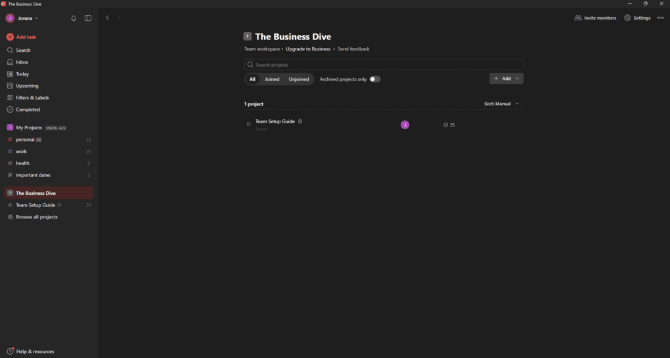This screenshot has height=358, width=670.
Task: Open the notifications bell icon
Action: tap(74, 18)
